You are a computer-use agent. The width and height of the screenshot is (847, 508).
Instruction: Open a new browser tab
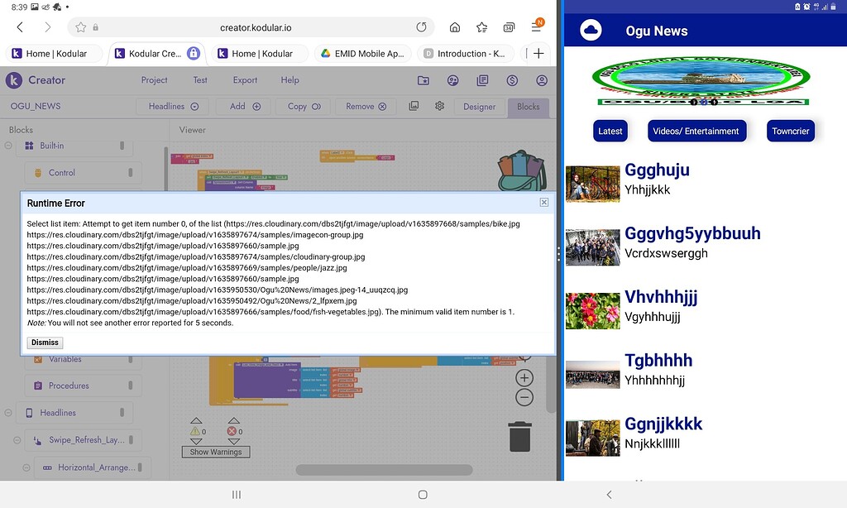538,54
